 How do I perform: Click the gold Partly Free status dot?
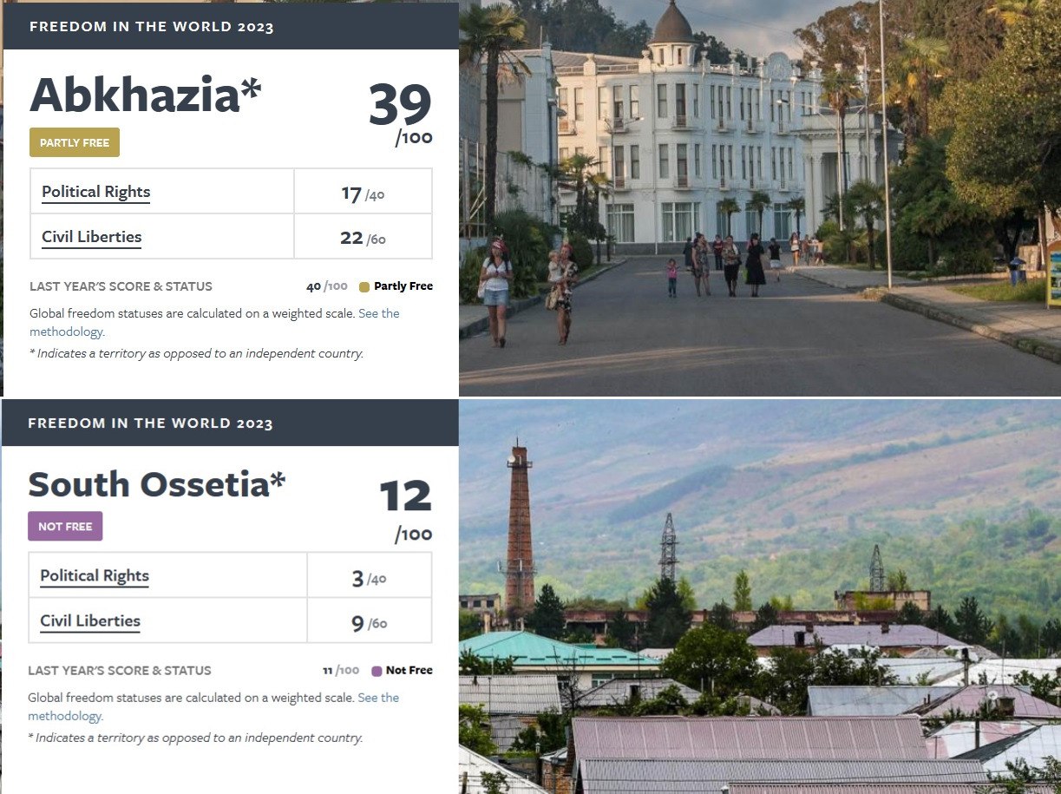point(364,287)
